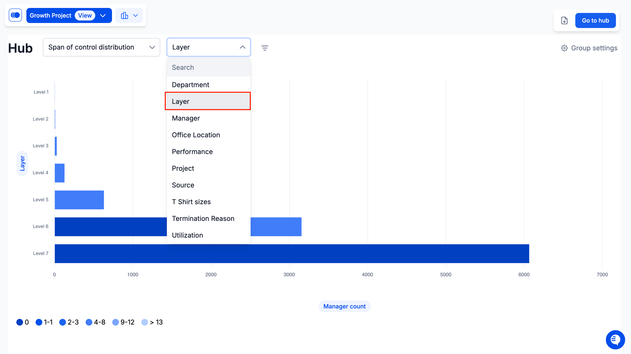631x354 pixels.
Task: Open the filter lines icon
Action: click(265, 48)
